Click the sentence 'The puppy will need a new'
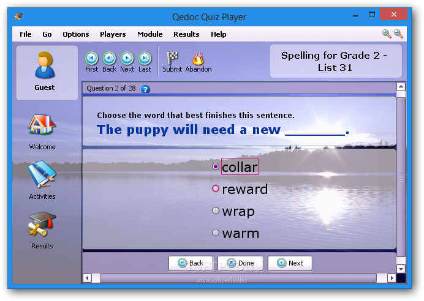This screenshot has height=301, width=424. (x=189, y=130)
